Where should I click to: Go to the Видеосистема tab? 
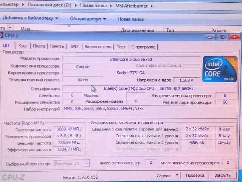[98, 47]
